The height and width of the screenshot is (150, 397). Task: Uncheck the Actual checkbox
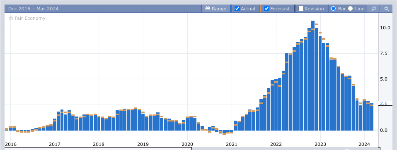237,9
